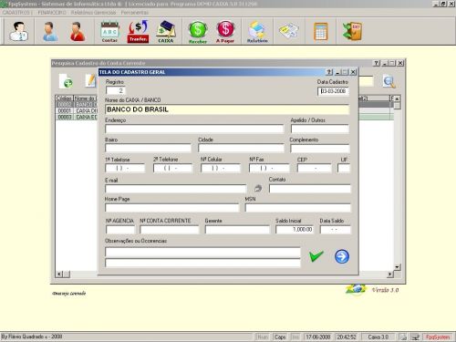Click the Data Saldo field
The image size is (456, 342).
click(335, 230)
